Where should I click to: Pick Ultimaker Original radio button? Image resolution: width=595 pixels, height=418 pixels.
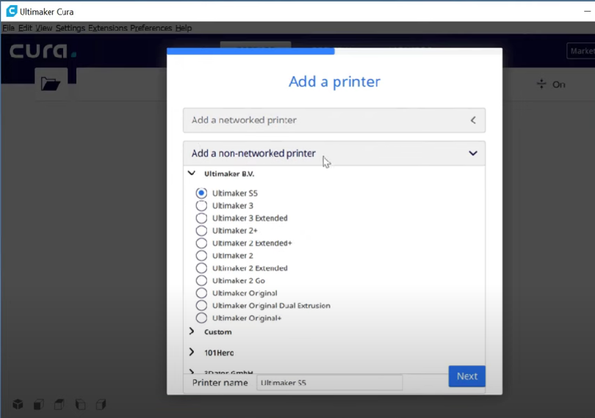(201, 293)
